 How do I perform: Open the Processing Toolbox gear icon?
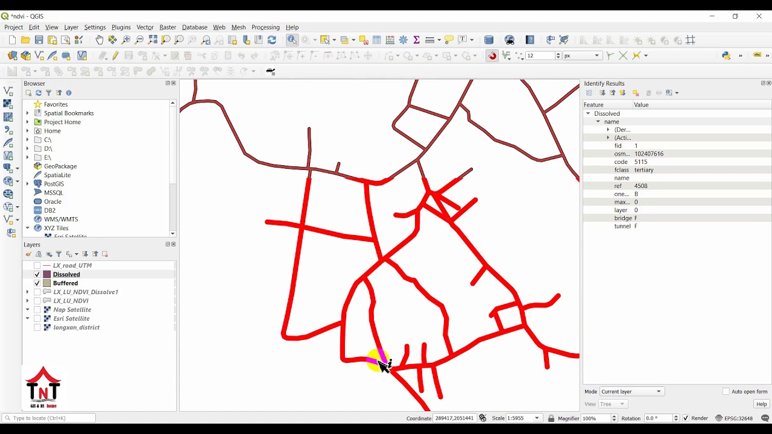pyautogui.click(x=403, y=40)
